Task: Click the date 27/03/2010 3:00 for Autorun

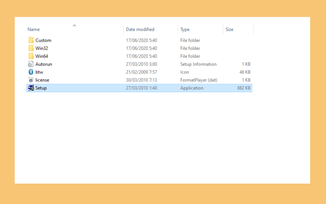Action: point(141,64)
